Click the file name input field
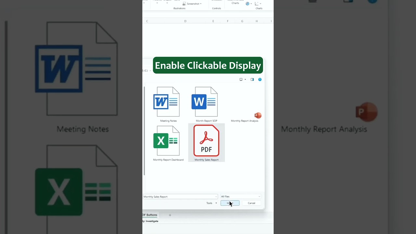Image resolution: width=416 pixels, height=234 pixels. tap(180, 197)
